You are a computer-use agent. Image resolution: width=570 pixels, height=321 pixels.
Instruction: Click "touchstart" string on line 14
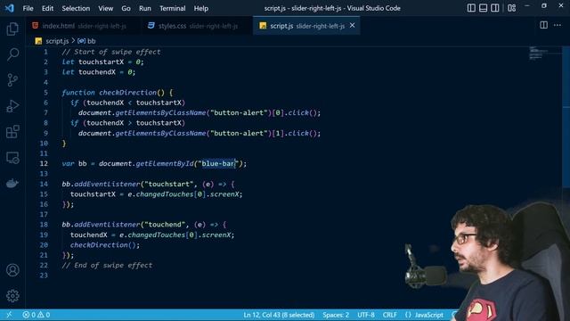point(169,184)
